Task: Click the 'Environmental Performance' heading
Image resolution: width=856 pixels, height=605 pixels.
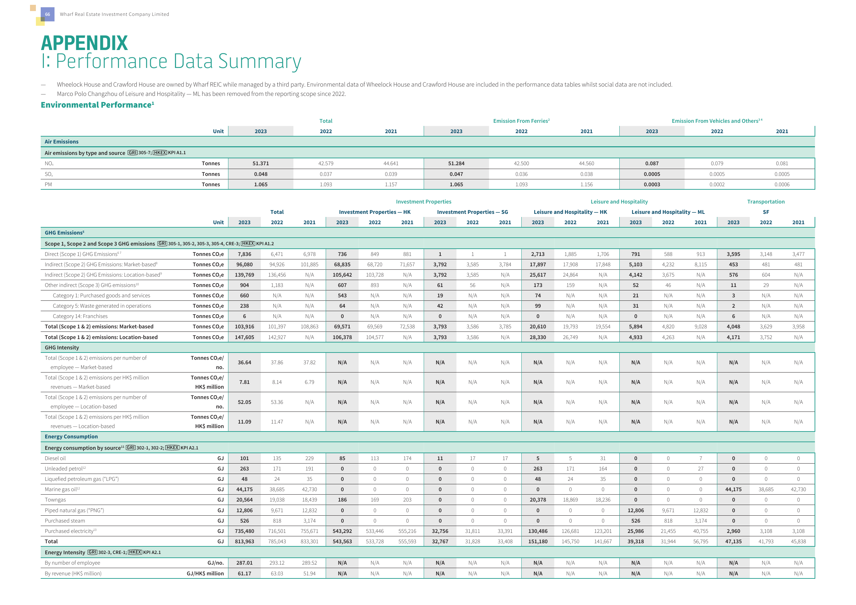Action: pyautogui.click(x=97, y=105)
